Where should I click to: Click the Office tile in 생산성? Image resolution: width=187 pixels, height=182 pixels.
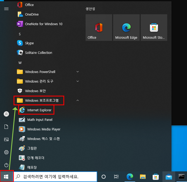[99, 28]
